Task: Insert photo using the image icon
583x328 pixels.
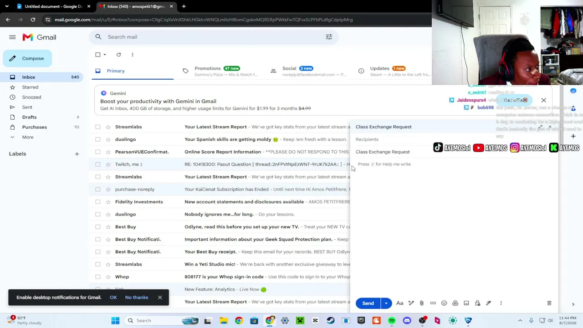Action: 466,303
